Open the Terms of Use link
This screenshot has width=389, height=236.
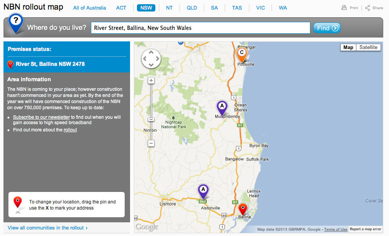point(336,229)
